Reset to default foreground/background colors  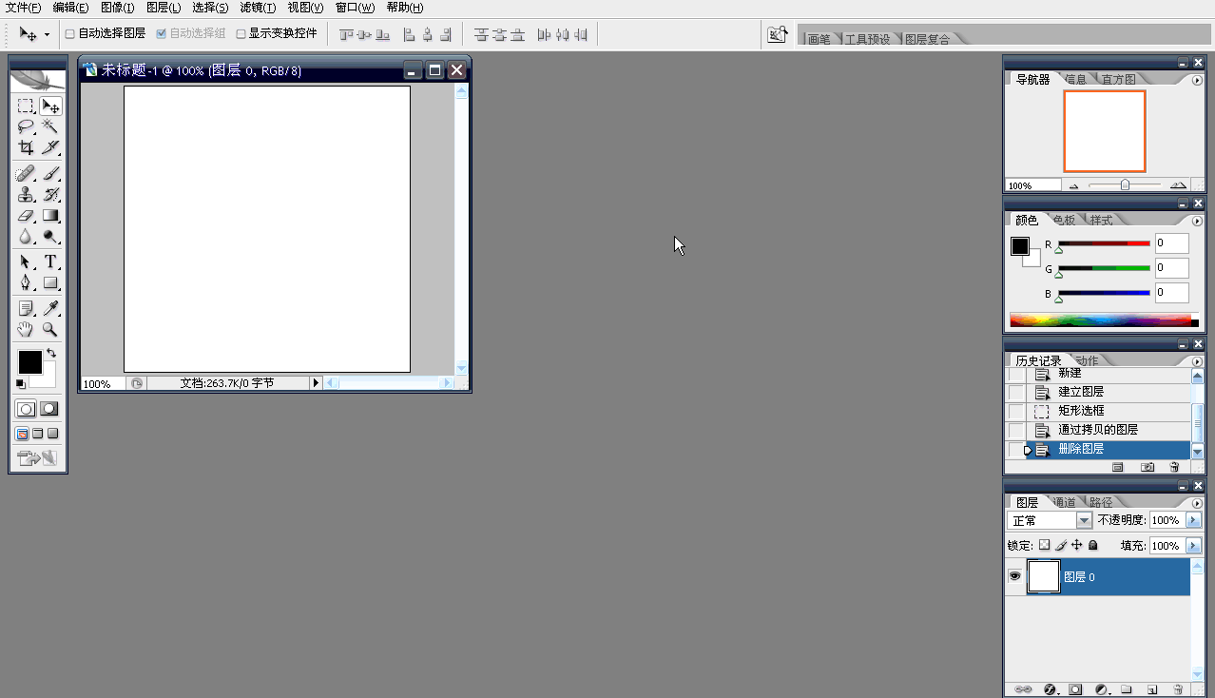pos(21,384)
